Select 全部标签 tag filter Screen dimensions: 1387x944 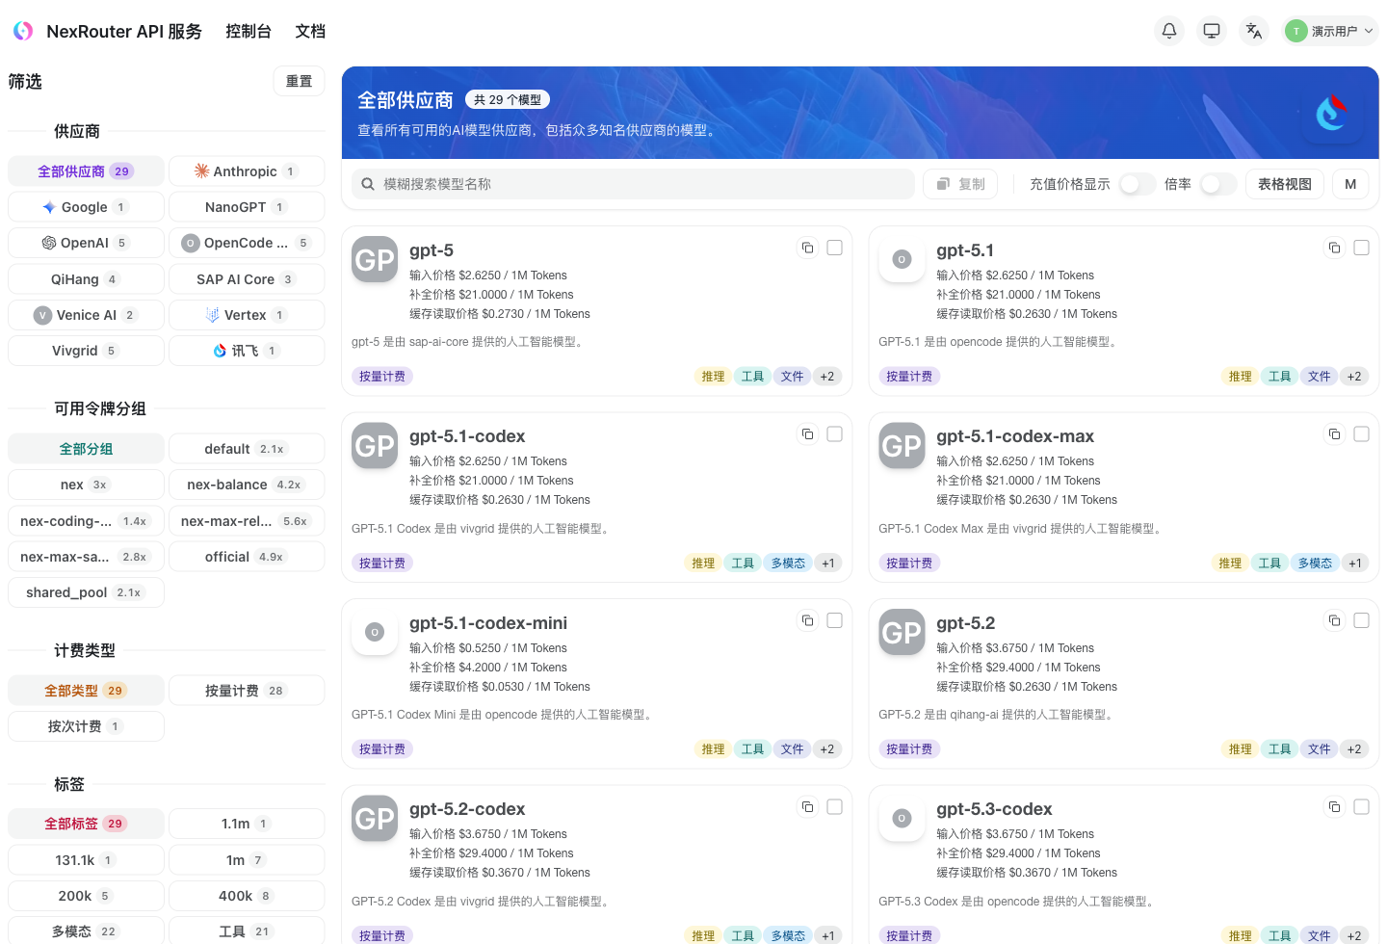[x=86, y=824]
